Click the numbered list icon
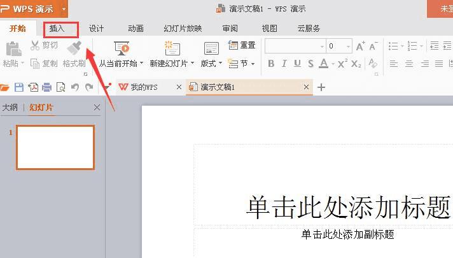Viewport: 453px width, 258px height. click(x=412, y=46)
